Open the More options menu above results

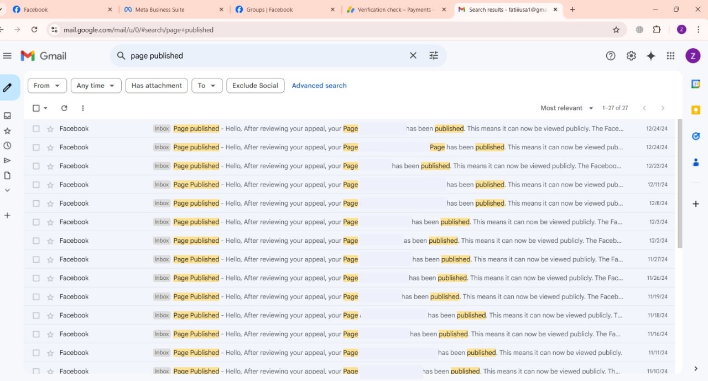tap(83, 108)
